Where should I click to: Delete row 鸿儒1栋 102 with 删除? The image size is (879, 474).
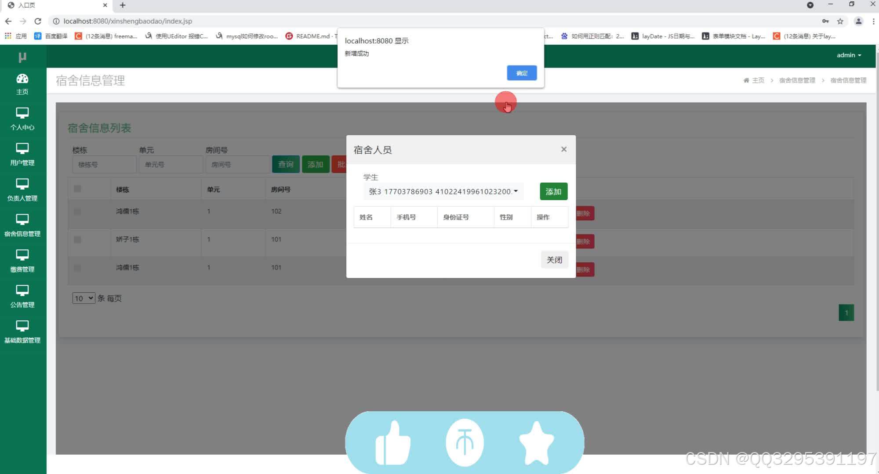coord(585,213)
